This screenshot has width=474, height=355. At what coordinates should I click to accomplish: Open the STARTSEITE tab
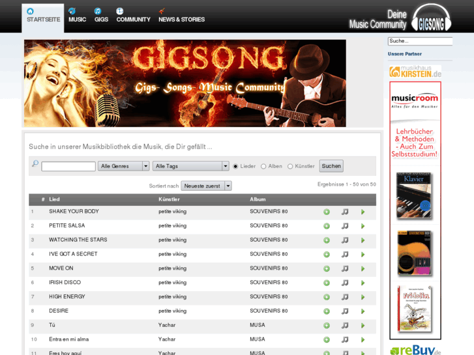point(43,18)
